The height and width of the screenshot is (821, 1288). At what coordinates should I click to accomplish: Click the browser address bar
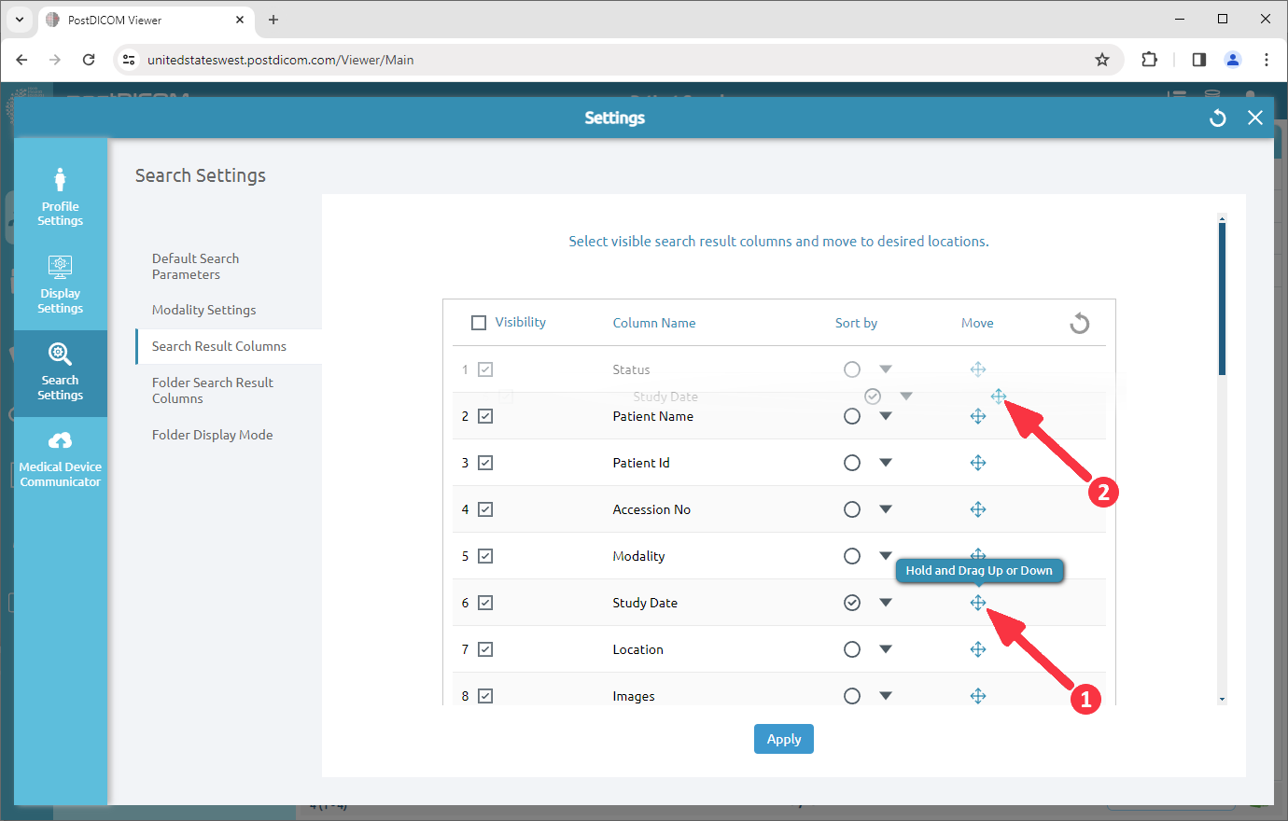pyautogui.click(x=373, y=59)
